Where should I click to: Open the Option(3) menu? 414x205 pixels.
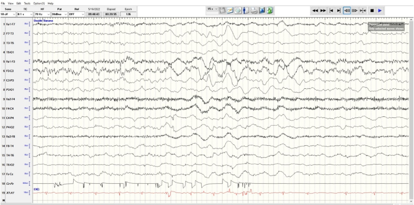pos(39,4)
